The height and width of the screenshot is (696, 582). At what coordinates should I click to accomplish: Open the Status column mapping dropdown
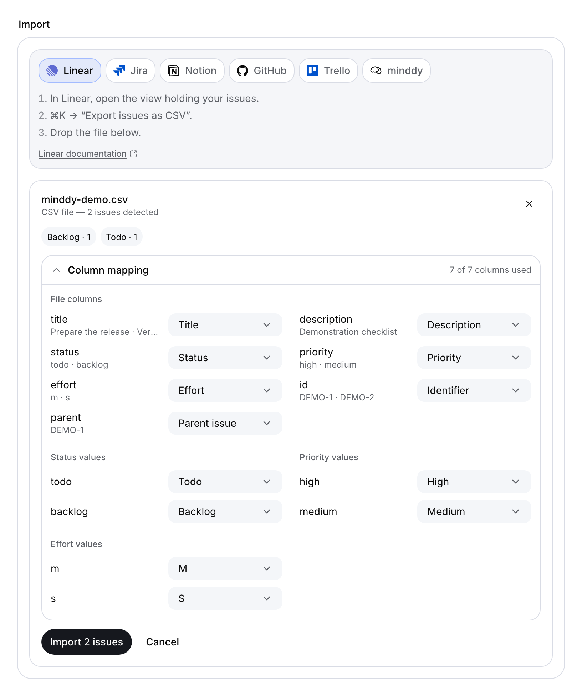pos(225,358)
